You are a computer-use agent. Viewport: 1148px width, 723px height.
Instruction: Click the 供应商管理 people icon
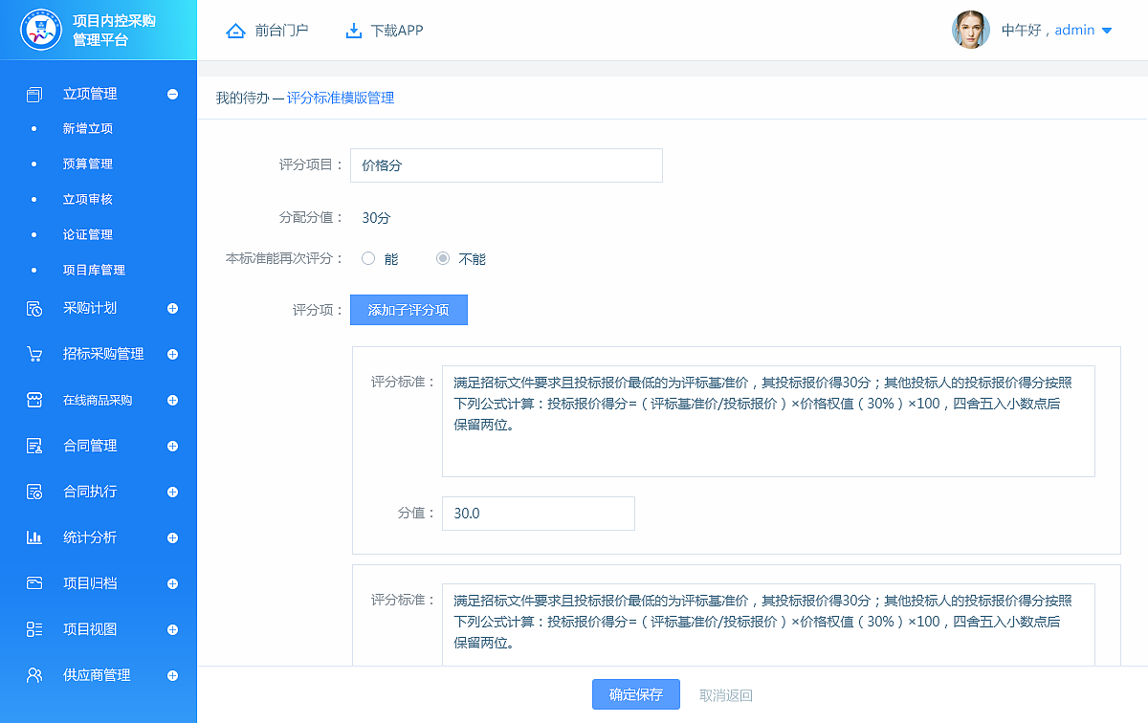tap(33, 674)
